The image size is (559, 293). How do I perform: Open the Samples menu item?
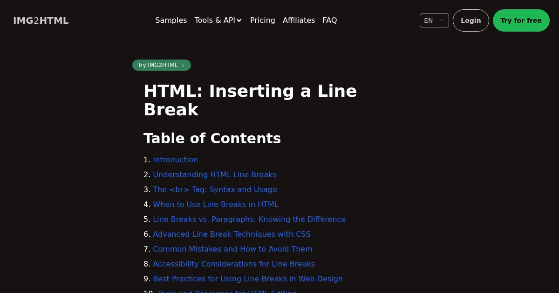click(x=171, y=20)
